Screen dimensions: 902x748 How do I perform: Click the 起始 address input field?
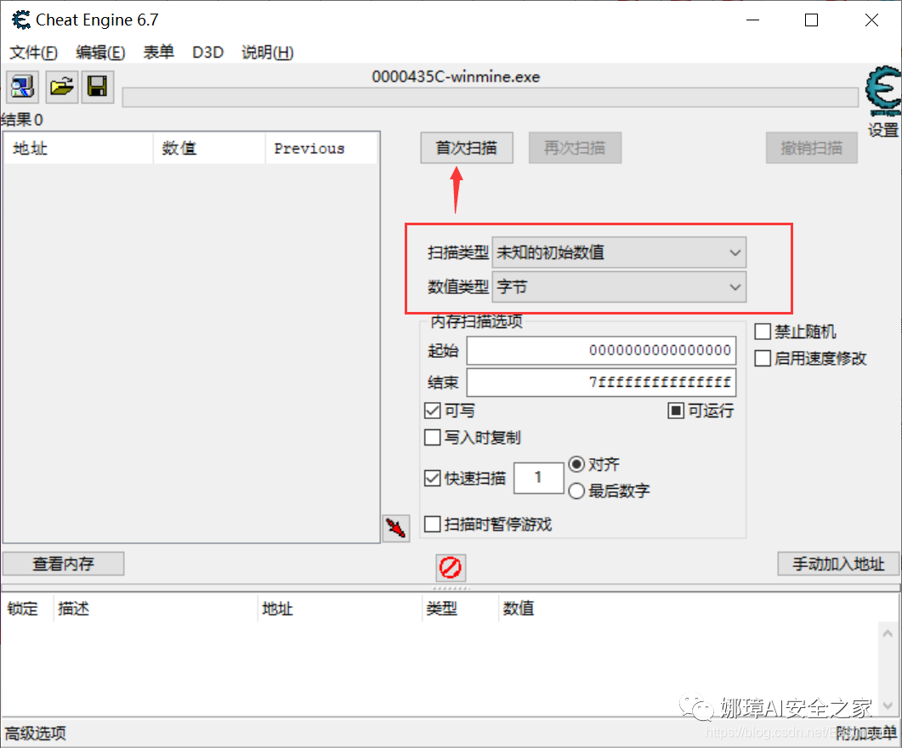[x=601, y=350]
